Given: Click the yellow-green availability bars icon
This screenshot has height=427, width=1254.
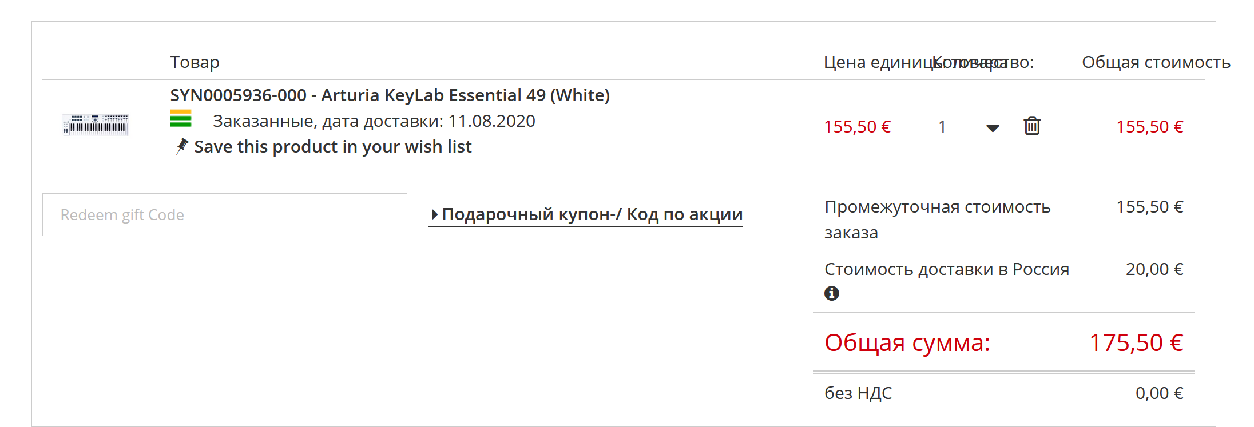Looking at the screenshot, I should point(181,118).
